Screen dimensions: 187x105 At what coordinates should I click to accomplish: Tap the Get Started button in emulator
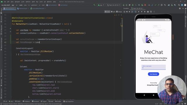(153, 74)
